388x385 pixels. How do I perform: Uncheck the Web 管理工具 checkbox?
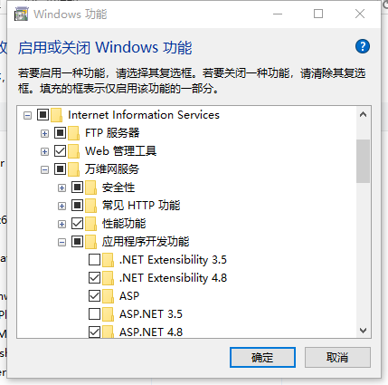[x=60, y=151]
